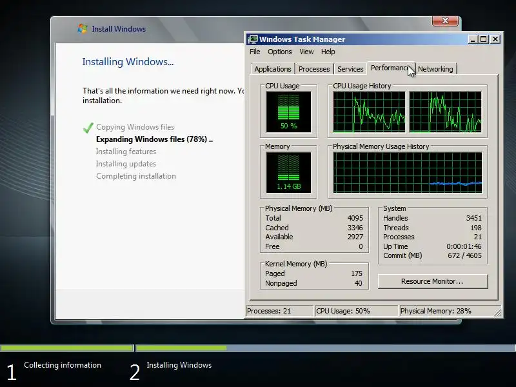Switch to the Services tab
Viewport: 516px width, 387px height.
(350, 69)
